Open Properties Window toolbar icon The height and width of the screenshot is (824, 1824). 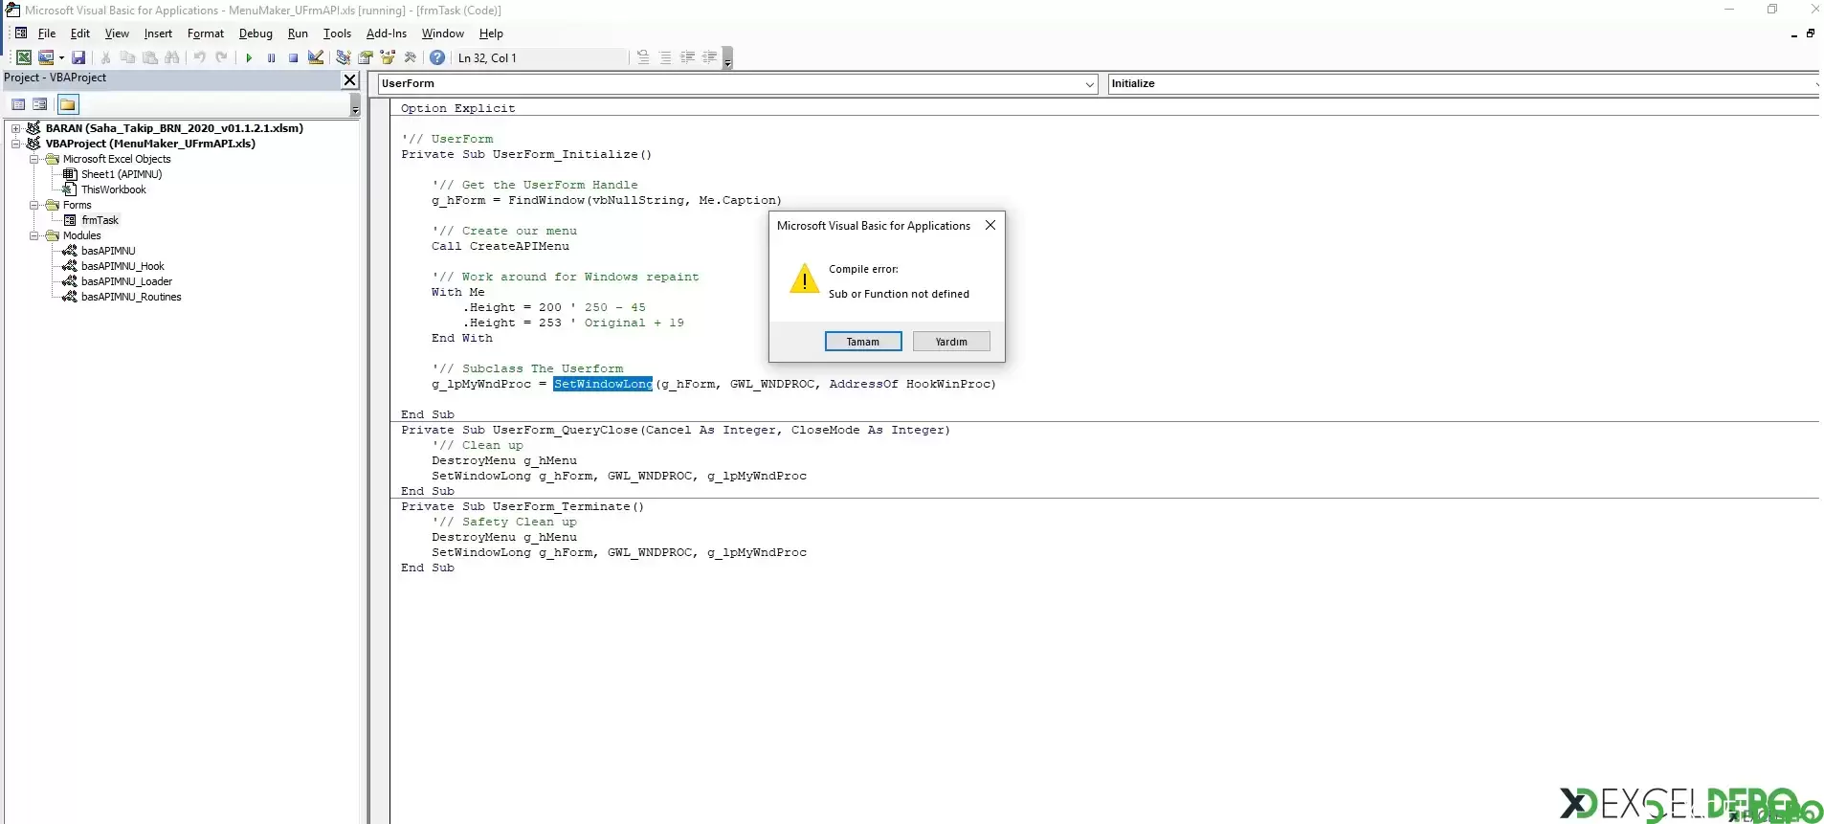pyautogui.click(x=365, y=57)
